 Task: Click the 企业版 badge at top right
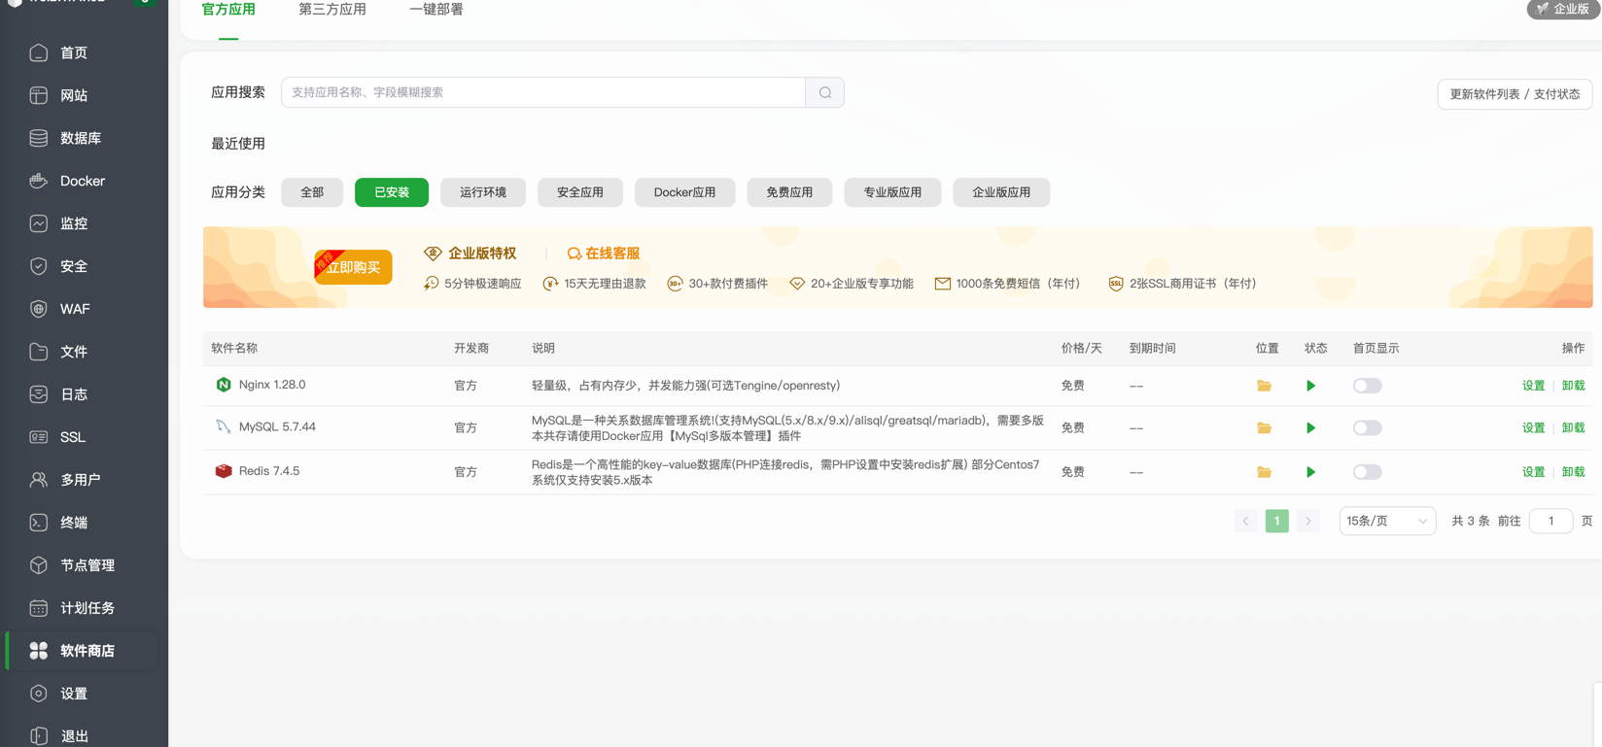(x=1563, y=9)
